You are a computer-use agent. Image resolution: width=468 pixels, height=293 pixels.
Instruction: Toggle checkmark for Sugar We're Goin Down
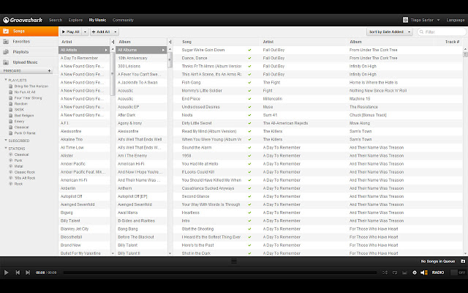pyautogui.click(x=249, y=50)
